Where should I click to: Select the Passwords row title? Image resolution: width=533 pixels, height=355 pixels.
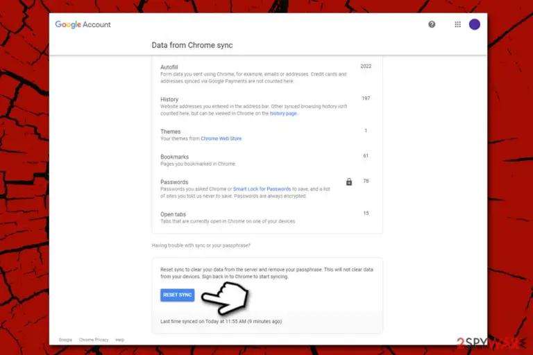pyautogui.click(x=174, y=182)
